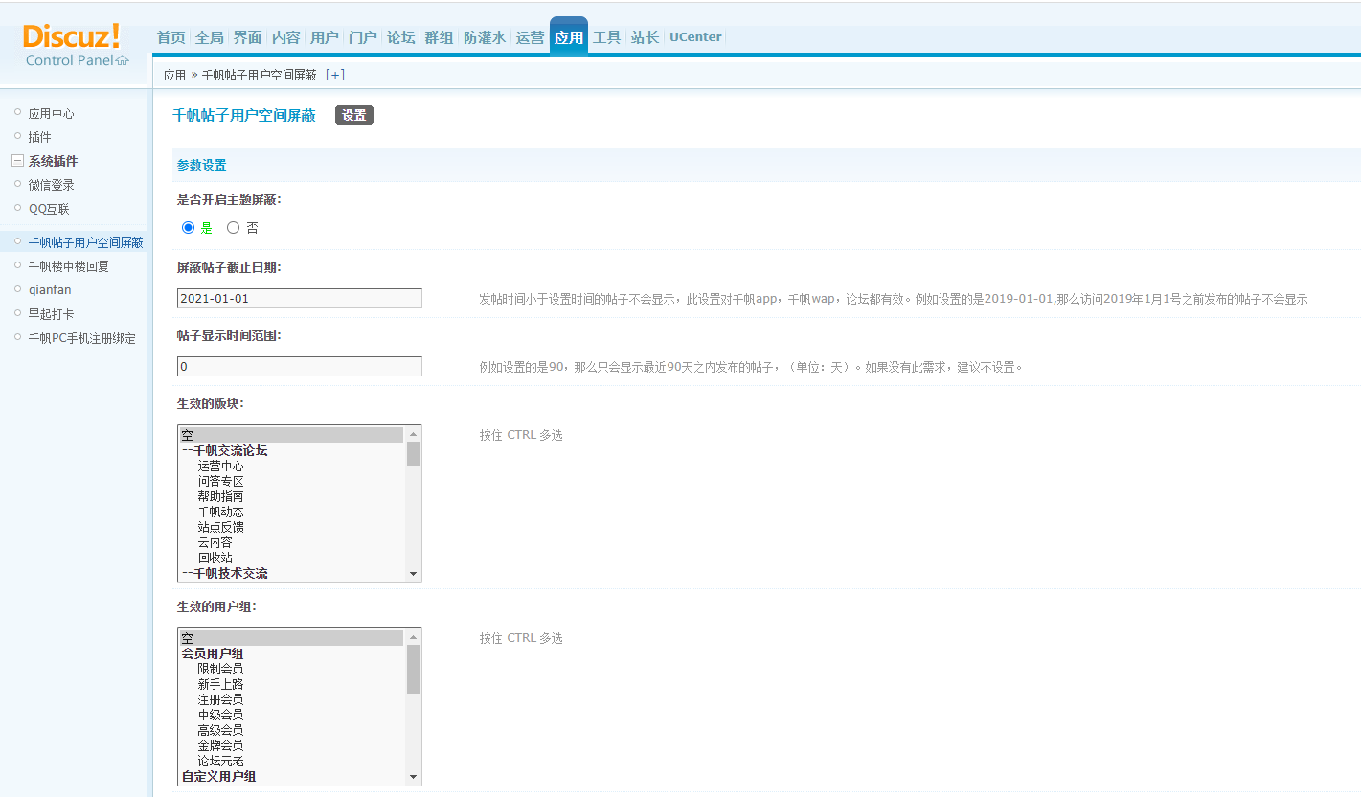
Task: Open the 门户 menu tab
Action: click(x=362, y=37)
